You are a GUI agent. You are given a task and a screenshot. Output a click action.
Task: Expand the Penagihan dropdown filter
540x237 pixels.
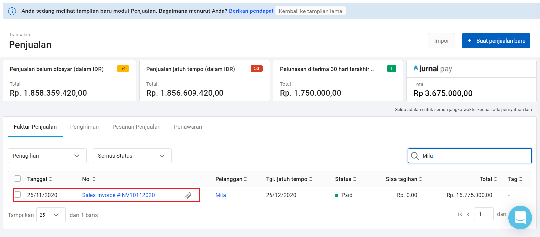(47, 156)
